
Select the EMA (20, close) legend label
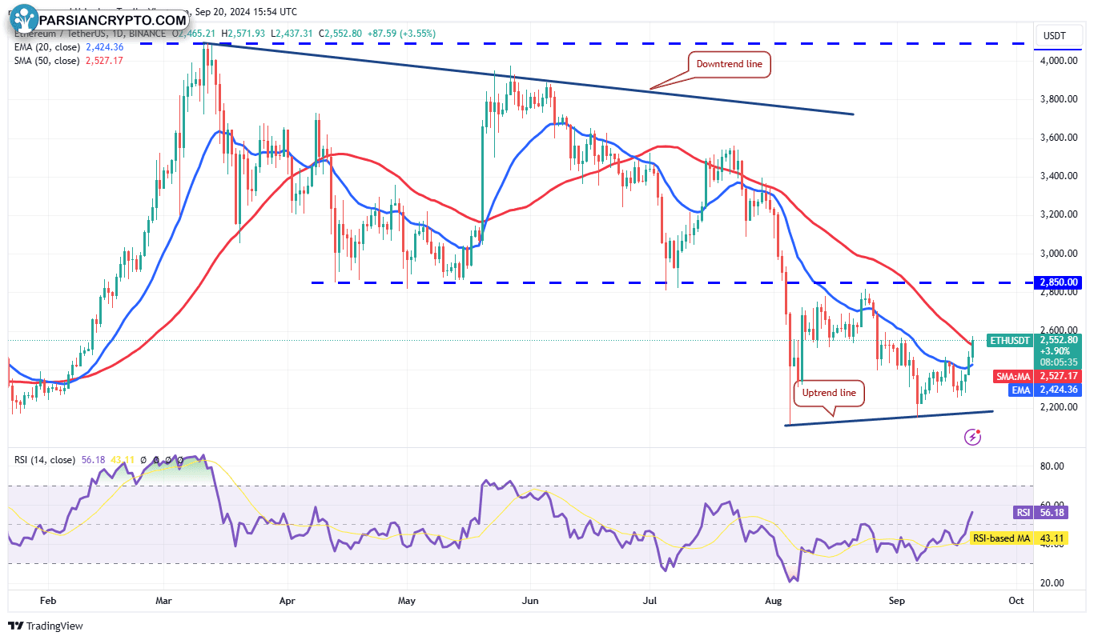(x=46, y=47)
